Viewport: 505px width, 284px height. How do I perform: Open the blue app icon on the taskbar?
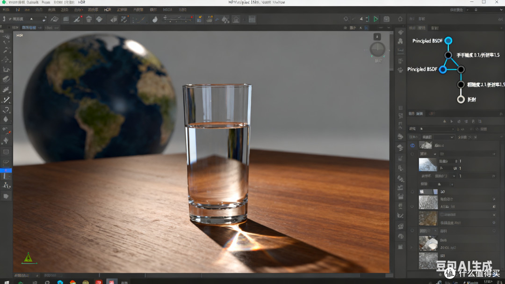tap(60, 282)
